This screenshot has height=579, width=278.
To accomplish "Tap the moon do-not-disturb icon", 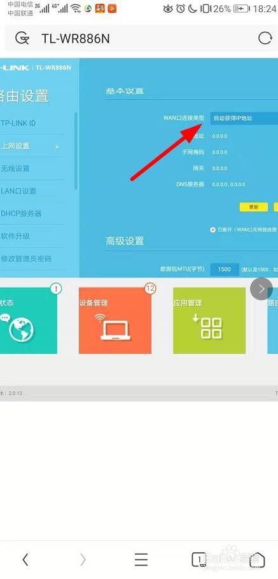I will 192,8.
